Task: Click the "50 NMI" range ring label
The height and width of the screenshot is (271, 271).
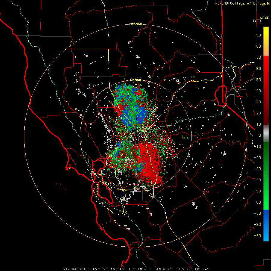Action: pyautogui.click(x=135, y=80)
